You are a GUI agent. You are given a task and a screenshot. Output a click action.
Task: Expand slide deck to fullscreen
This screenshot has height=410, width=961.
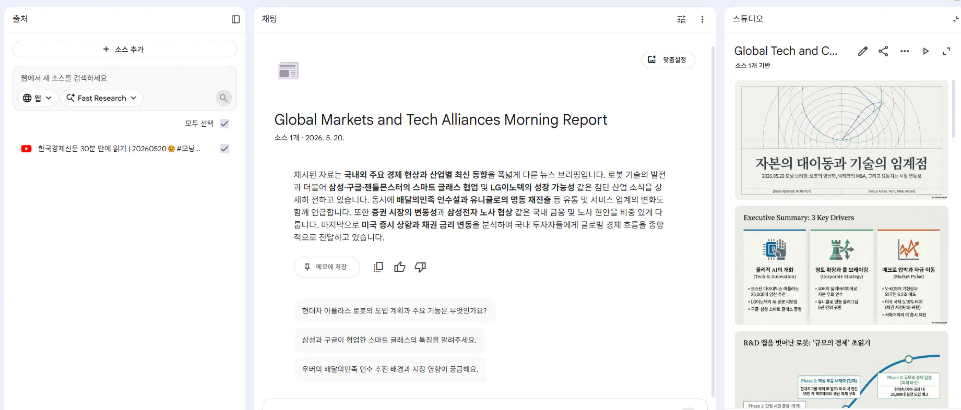tap(946, 51)
